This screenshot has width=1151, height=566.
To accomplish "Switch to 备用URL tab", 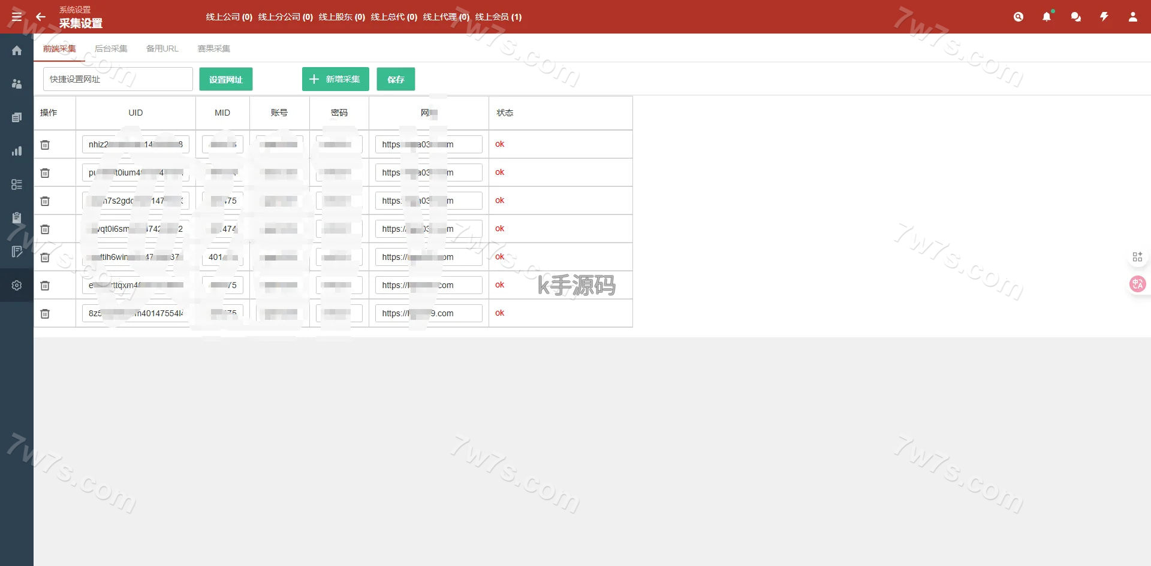I will [162, 49].
